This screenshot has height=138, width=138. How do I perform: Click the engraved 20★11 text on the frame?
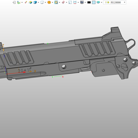coord(25,70)
